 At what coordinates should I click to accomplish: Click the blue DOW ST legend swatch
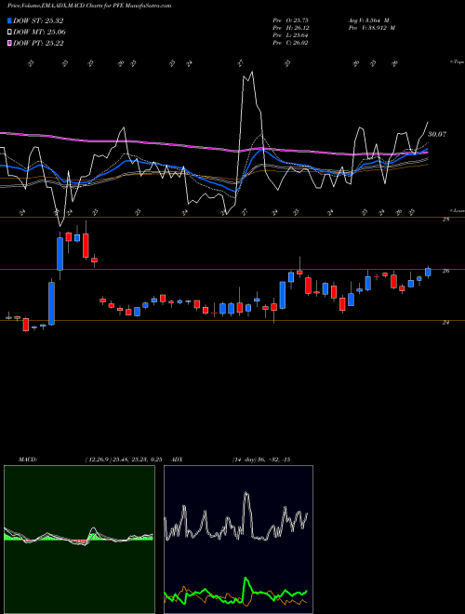pos(10,21)
